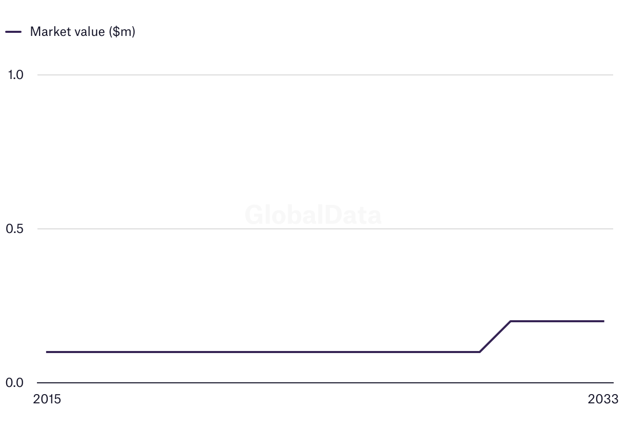Click where the line levels off at 0.2
This screenshot has height=429, width=626.
click(x=511, y=321)
